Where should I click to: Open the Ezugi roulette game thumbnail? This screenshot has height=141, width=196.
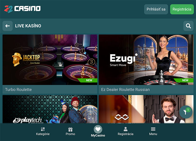146,60
